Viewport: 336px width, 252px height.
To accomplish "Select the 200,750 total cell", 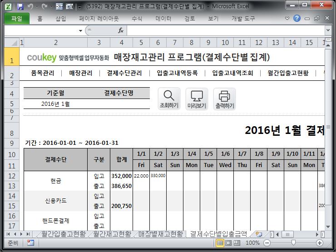I will [x=122, y=206].
